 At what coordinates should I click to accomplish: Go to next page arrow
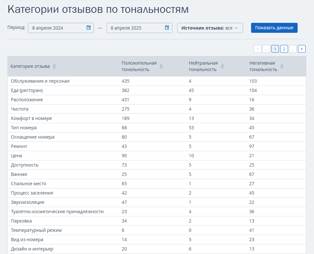(x=302, y=49)
